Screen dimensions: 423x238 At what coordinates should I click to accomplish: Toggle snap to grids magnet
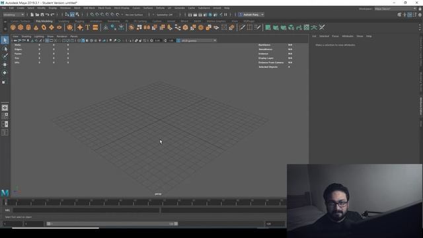(x=92, y=15)
